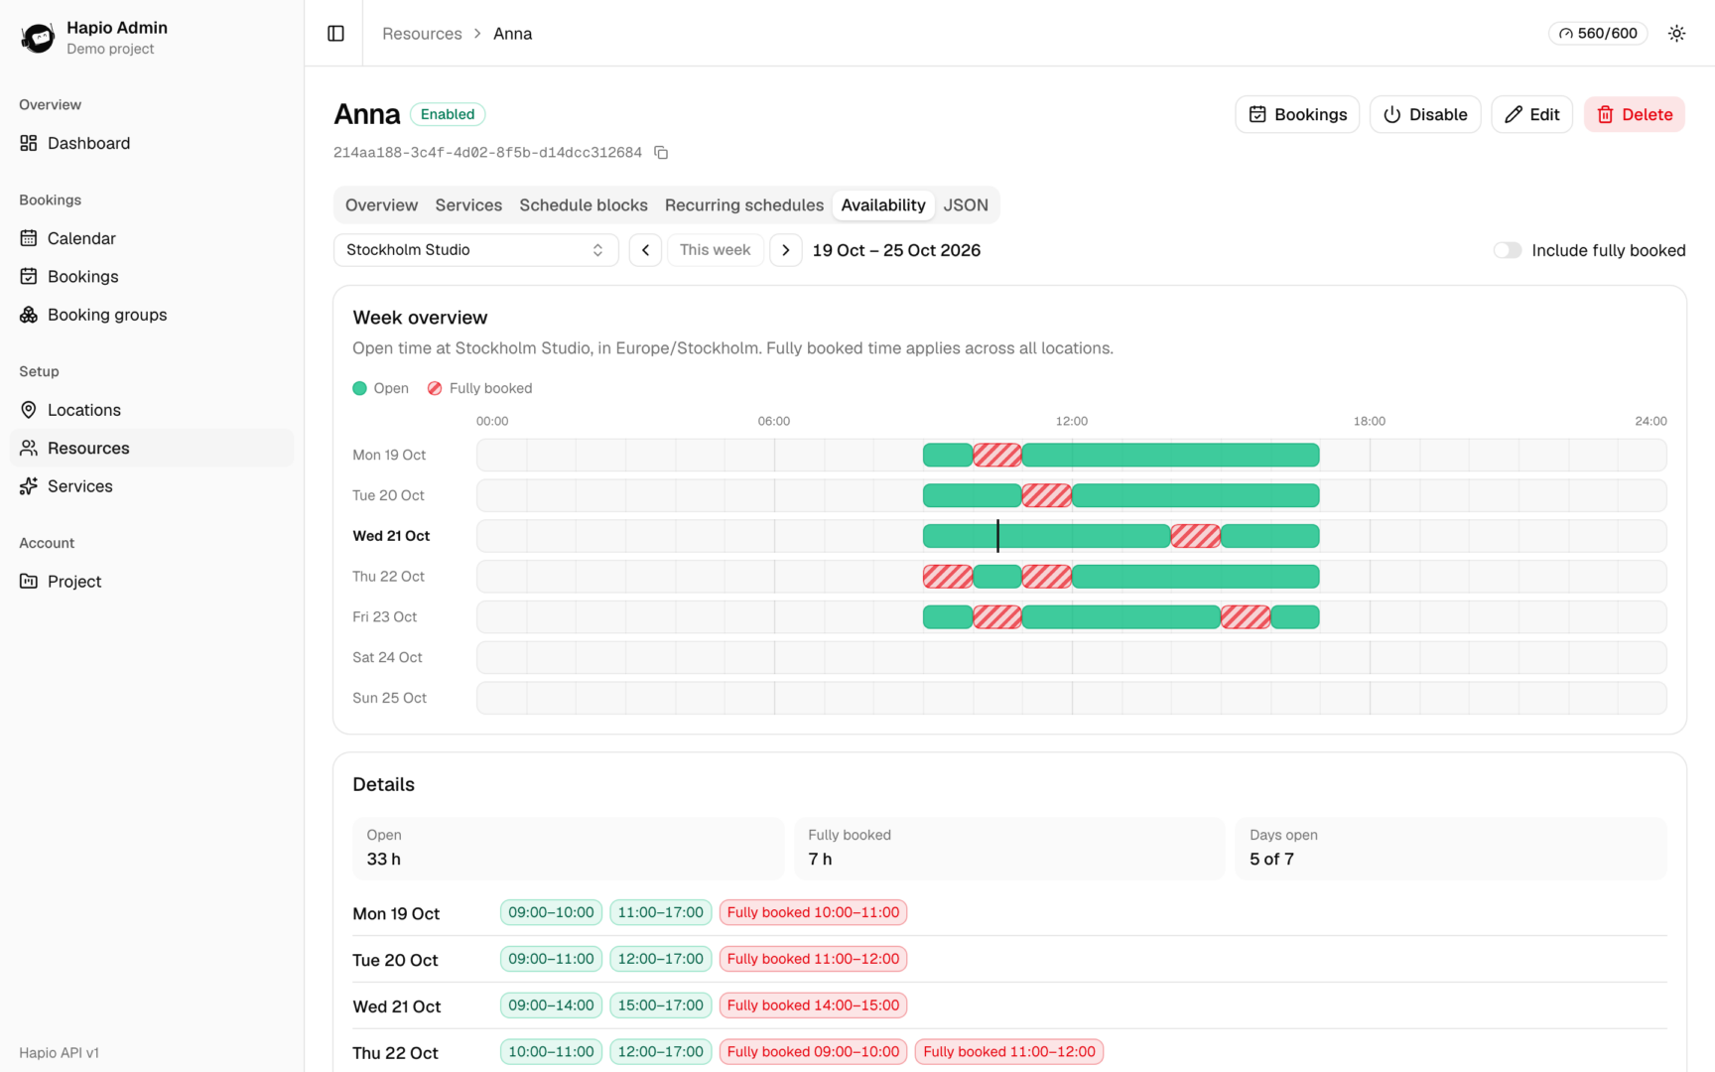Open the Recurring schedules tab
Screen dimensions: 1715x1072
[x=744, y=205]
